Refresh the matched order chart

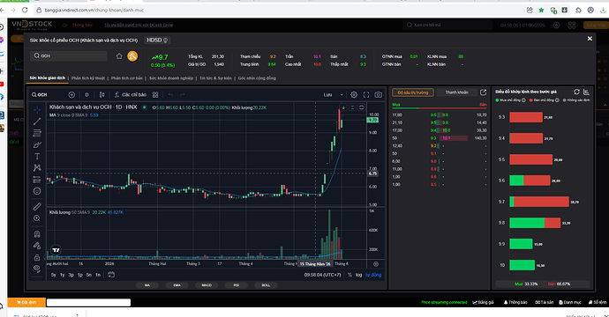click(x=576, y=92)
